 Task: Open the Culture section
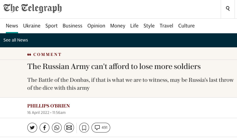tap(186, 26)
